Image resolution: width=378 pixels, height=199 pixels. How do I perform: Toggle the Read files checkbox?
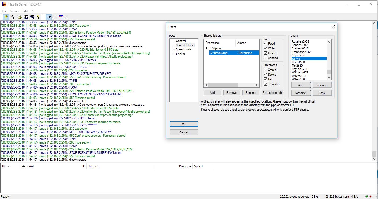[266, 44]
